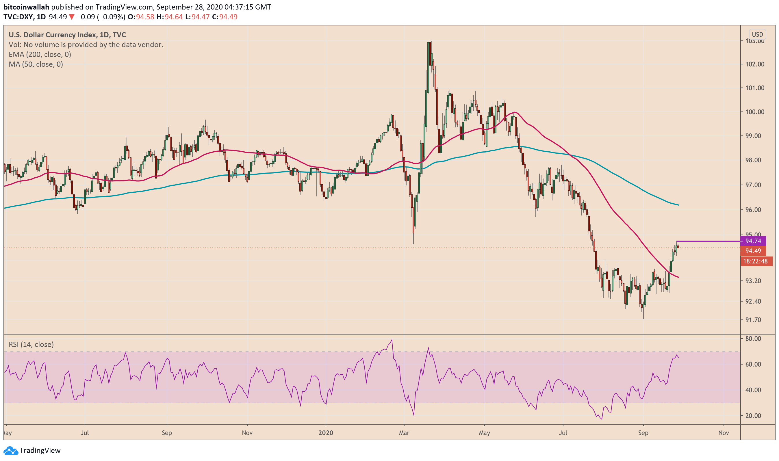Click the TradingView cloud logo icon
This screenshot has height=461, width=779.
tap(11, 451)
